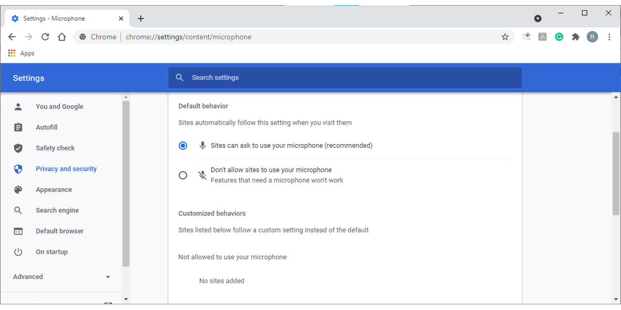Viewport: 621px width, 310px height.
Task: Click the search magnifier icon in settings
Action: point(180,78)
